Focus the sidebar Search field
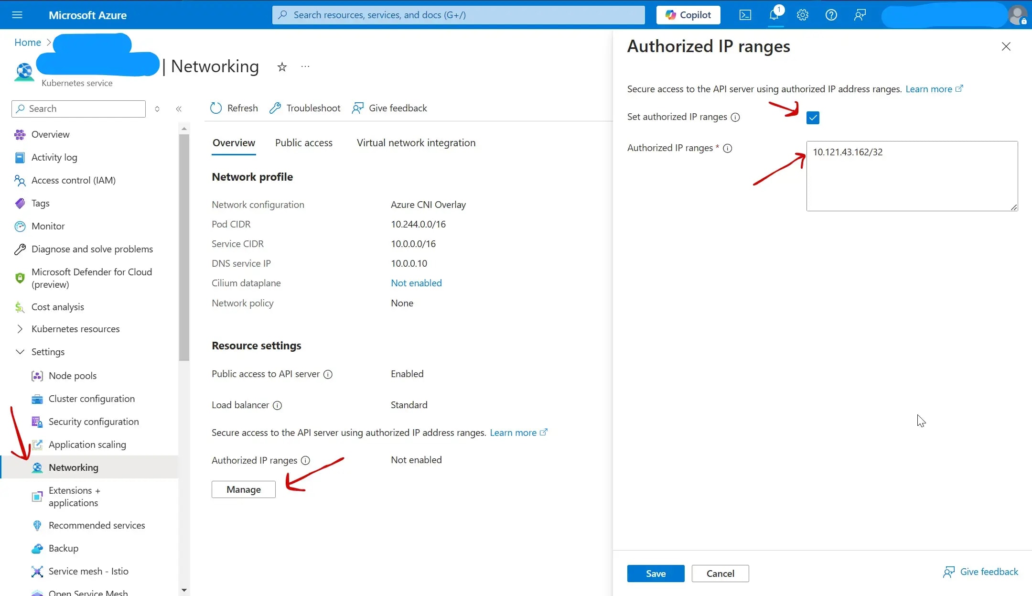Screen dimensions: 1032x596 (78, 109)
